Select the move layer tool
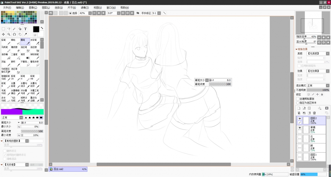The image size is (331, 177). coord(3,34)
